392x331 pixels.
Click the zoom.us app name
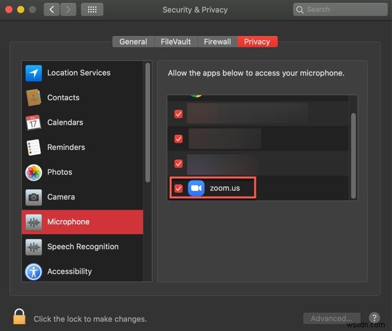[225, 188]
